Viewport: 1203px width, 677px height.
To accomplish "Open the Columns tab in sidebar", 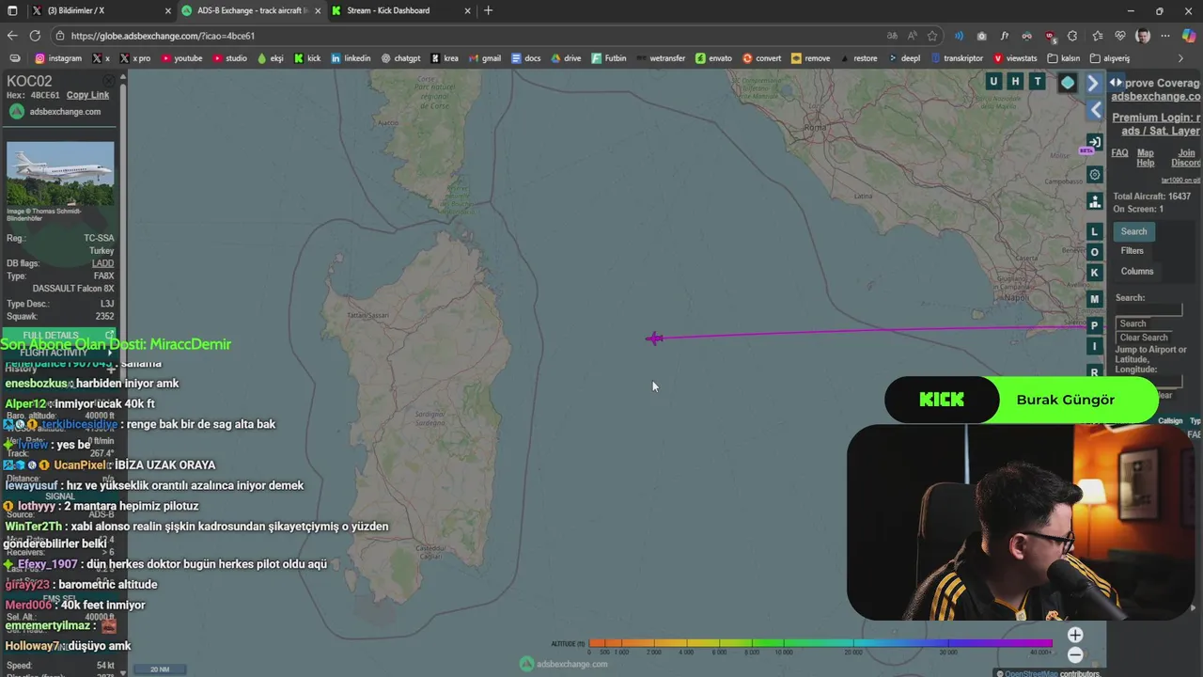I will pos(1136,271).
